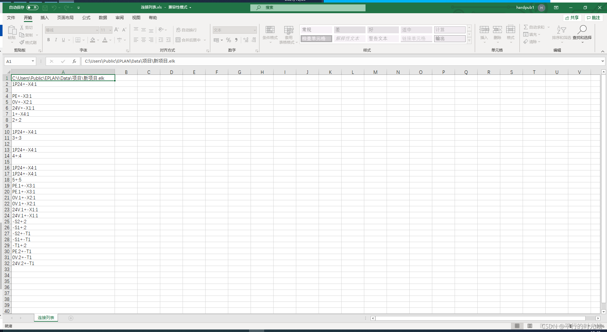
Task: Open the AutoSum dropdown arrow
Action: (548, 27)
